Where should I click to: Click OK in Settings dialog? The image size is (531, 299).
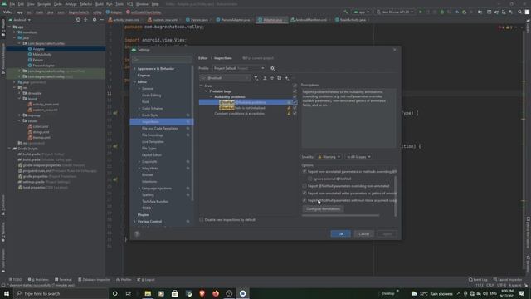pos(341,234)
